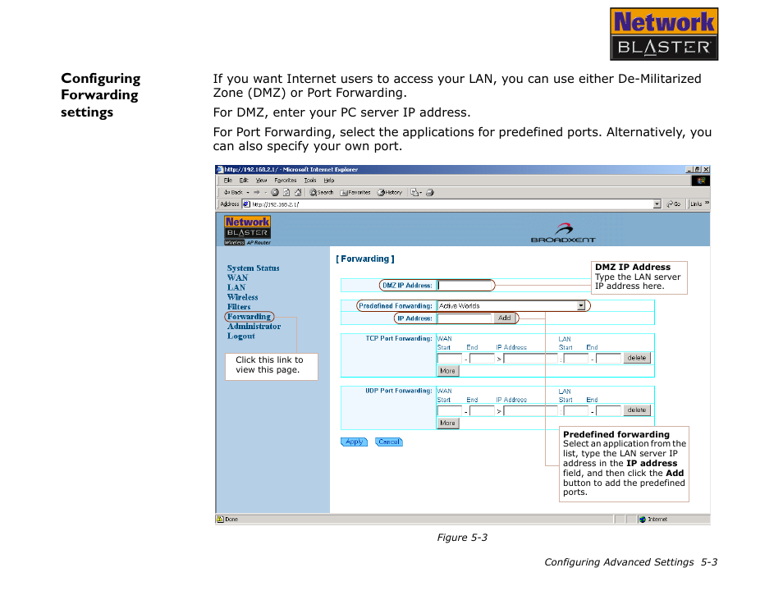The height and width of the screenshot is (609, 783).
Task: Click delete in the TCP Port Forwarding row
Action: (x=637, y=358)
